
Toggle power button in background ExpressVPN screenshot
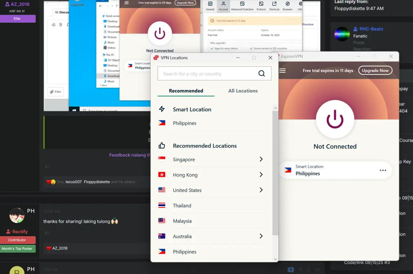160,34
